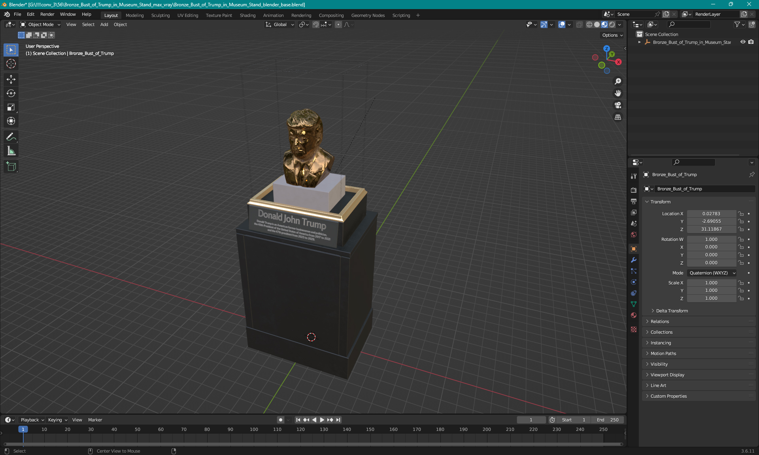Screen dimensions: 759x455
Task: Select the Cursor tool in toolbar
Action: [x=11, y=64]
